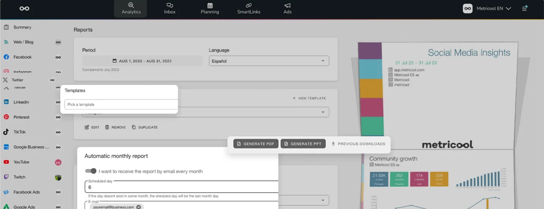The width and height of the screenshot is (544, 209).
Task: Click the Community growth preview page
Action: (438, 180)
